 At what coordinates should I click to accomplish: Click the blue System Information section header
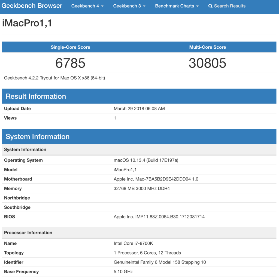(x=139, y=136)
